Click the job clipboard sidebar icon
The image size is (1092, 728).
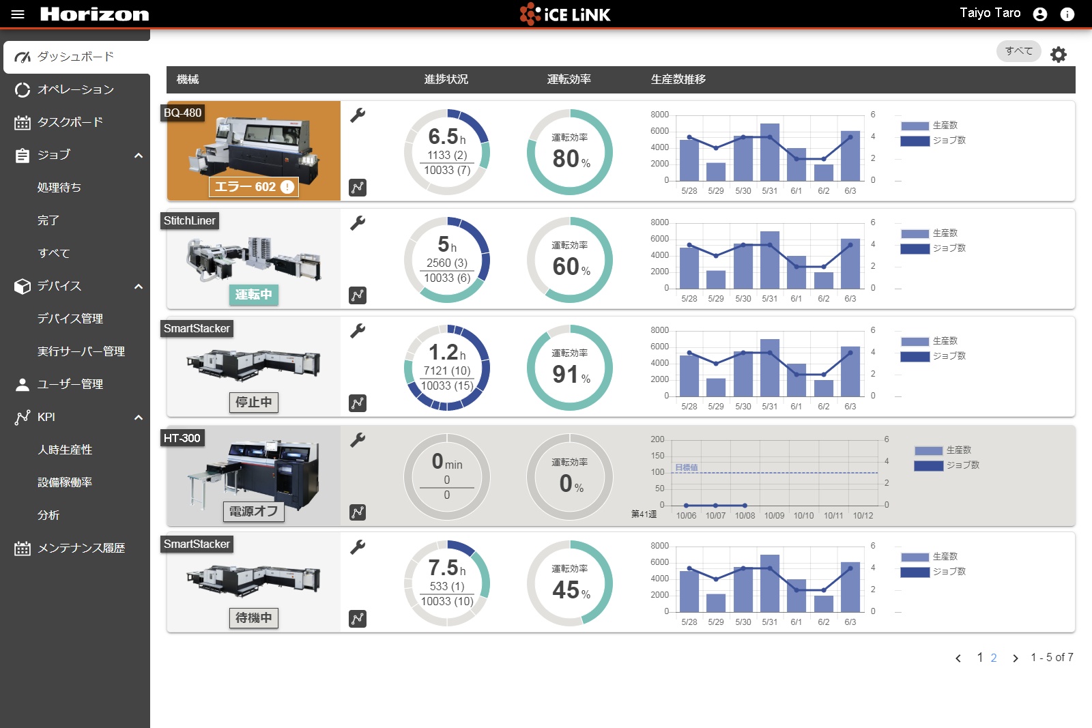pos(23,155)
